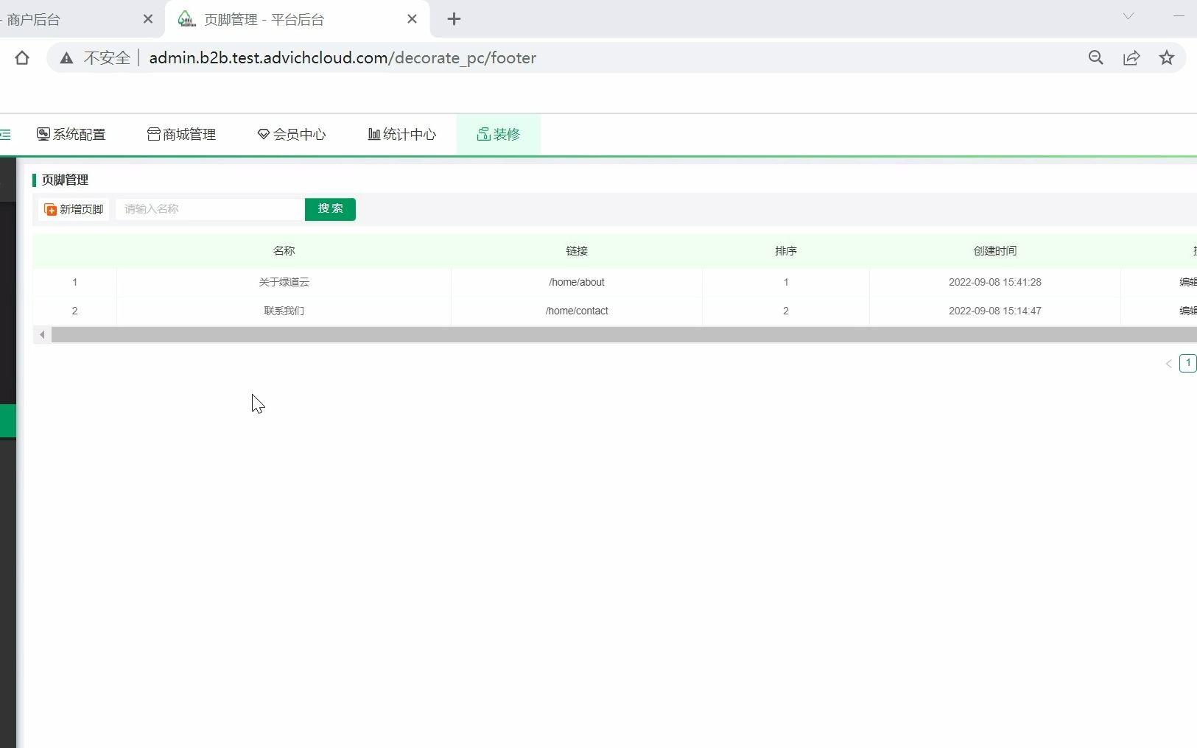Focus the 请输入名称 search field
Viewport: 1197px width, 748px height.
pyautogui.click(x=210, y=209)
